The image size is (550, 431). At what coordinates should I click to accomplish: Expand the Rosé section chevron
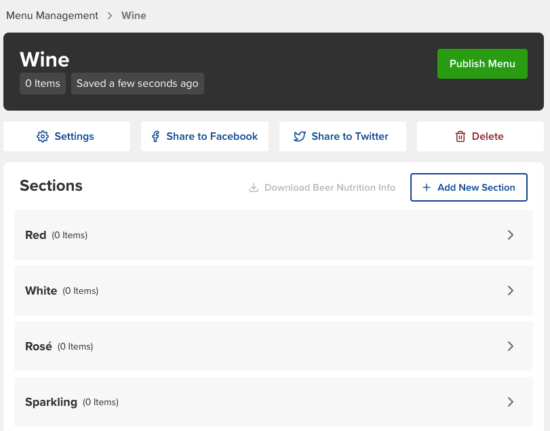click(x=511, y=346)
